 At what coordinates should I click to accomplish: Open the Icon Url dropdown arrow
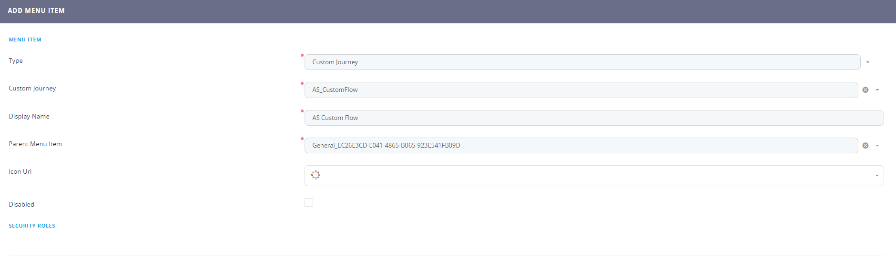pyautogui.click(x=876, y=176)
